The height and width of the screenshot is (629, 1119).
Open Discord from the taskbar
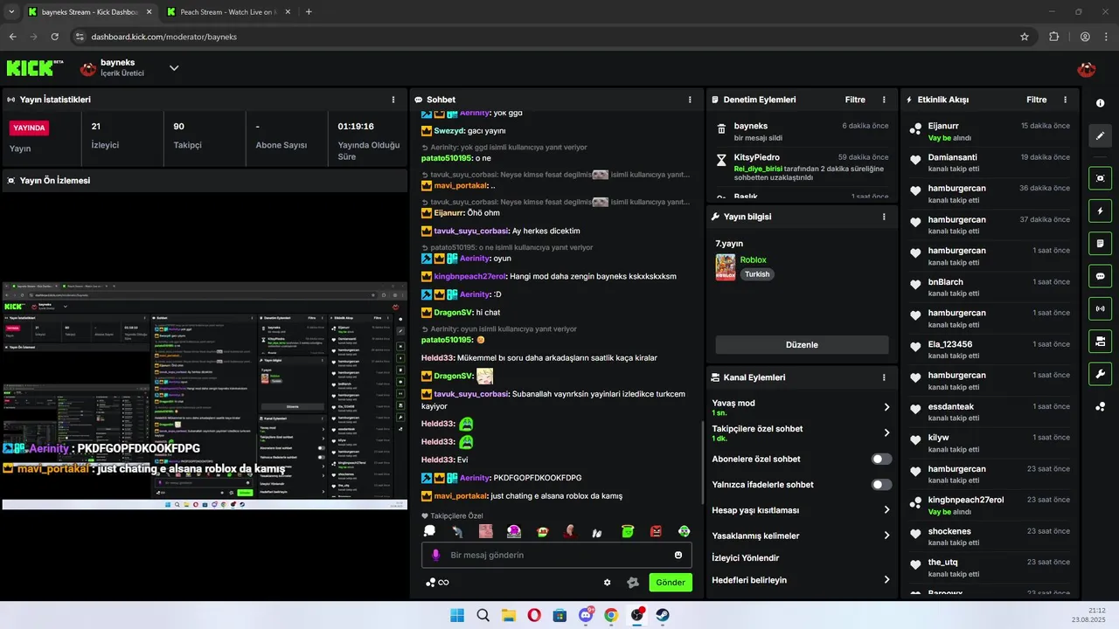(x=585, y=615)
